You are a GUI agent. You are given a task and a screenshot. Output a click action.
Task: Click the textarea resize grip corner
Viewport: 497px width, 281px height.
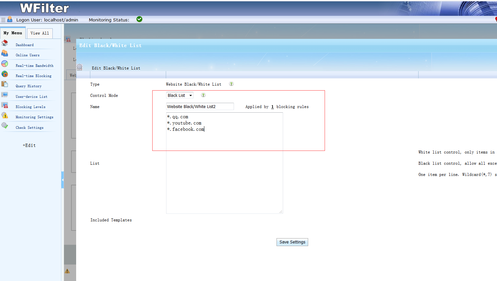pyautogui.click(x=281, y=212)
